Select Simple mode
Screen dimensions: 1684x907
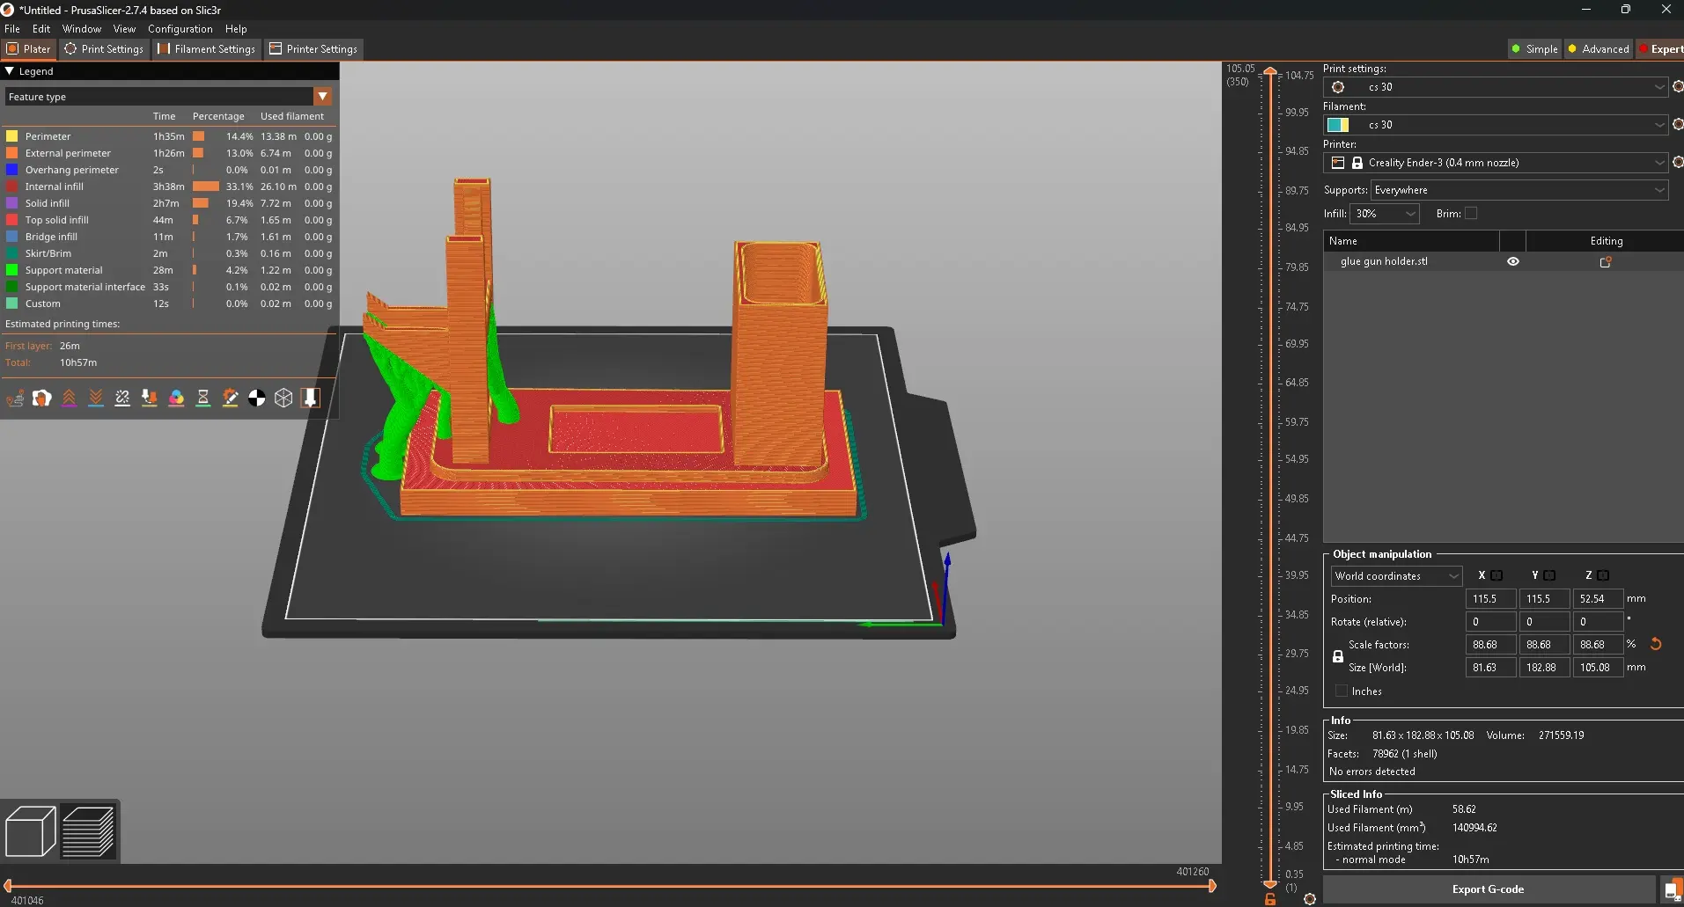pyautogui.click(x=1534, y=49)
